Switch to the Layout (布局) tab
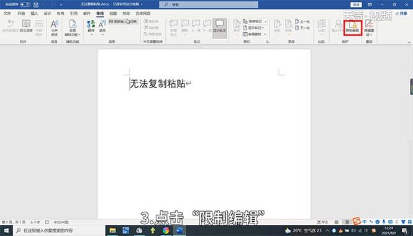This screenshot has width=413, height=236. [x=61, y=13]
